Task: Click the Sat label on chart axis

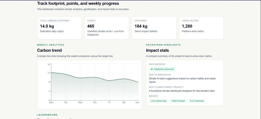Action: coord(124,102)
